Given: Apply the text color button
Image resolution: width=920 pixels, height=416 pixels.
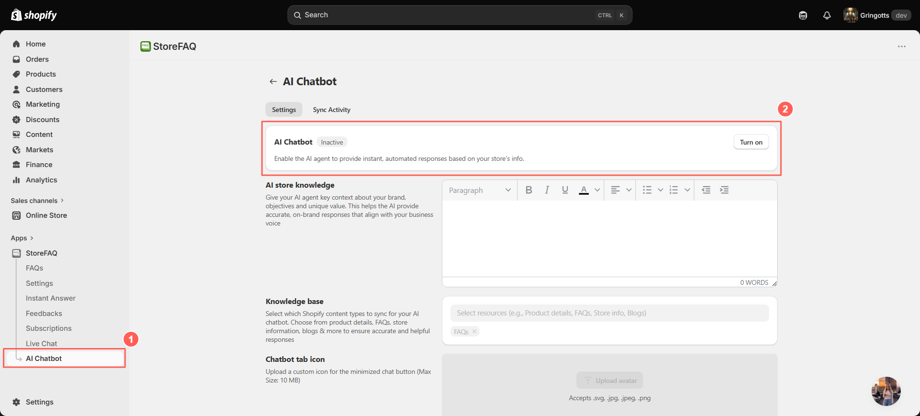Looking at the screenshot, I should [x=584, y=190].
